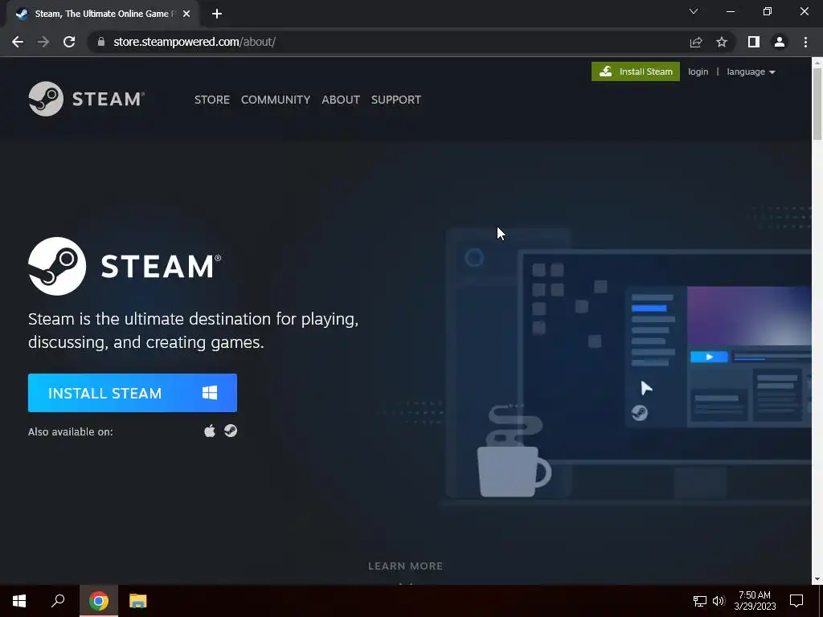Open the Chrome profile menu
The width and height of the screenshot is (823, 617).
(x=780, y=42)
